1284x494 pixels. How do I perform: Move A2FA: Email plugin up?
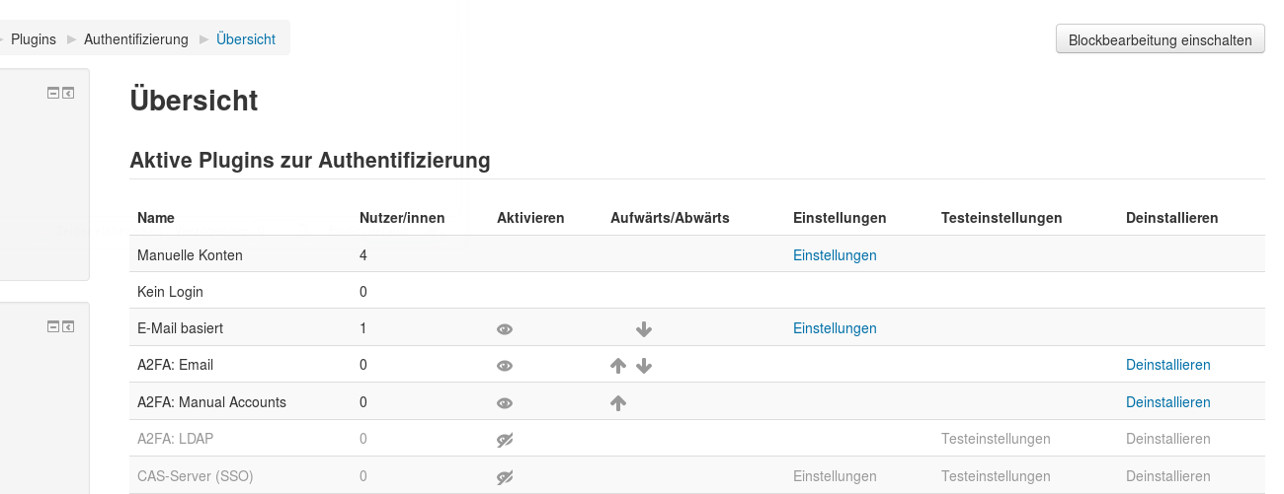pos(618,366)
